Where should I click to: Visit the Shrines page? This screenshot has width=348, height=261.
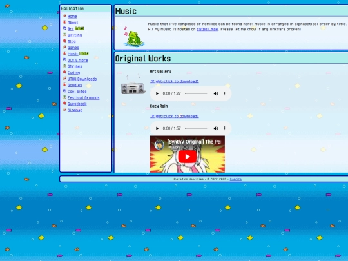pos(75,66)
